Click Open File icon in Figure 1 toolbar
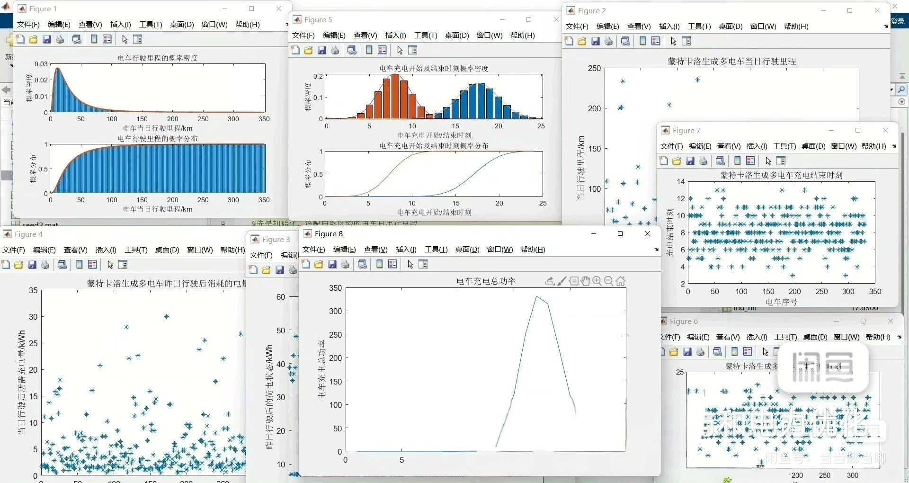Viewport: 909px width, 483px height. click(x=33, y=39)
